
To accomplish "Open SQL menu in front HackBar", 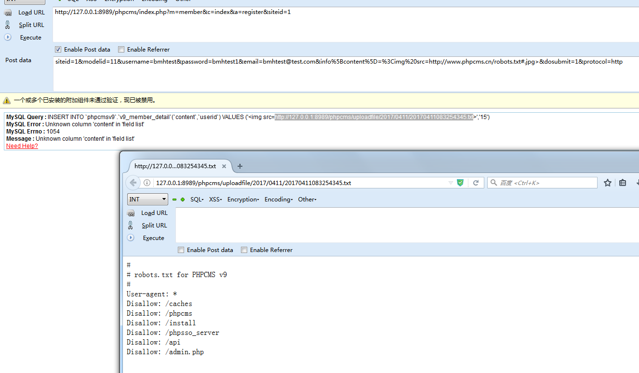I will [197, 200].
